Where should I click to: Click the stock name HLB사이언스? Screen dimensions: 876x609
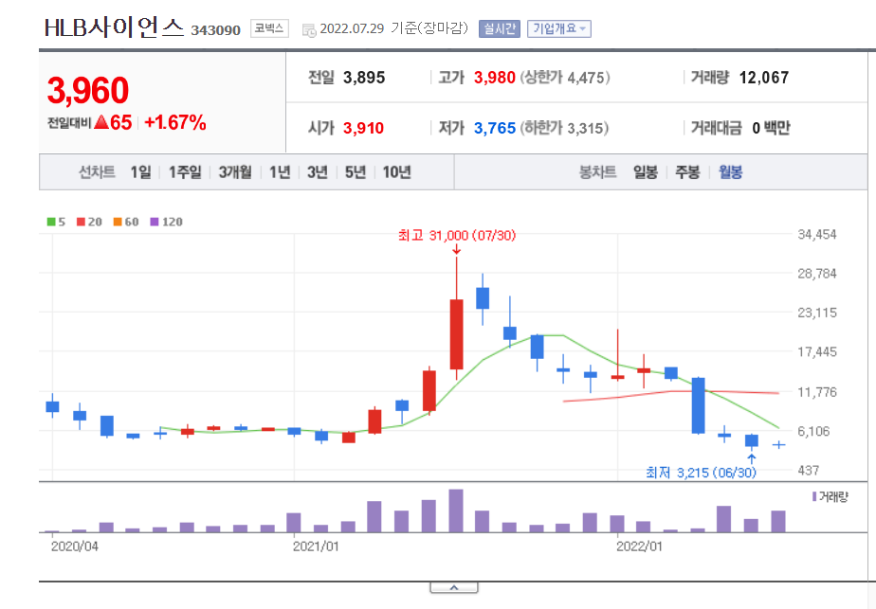pyautogui.click(x=114, y=27)
